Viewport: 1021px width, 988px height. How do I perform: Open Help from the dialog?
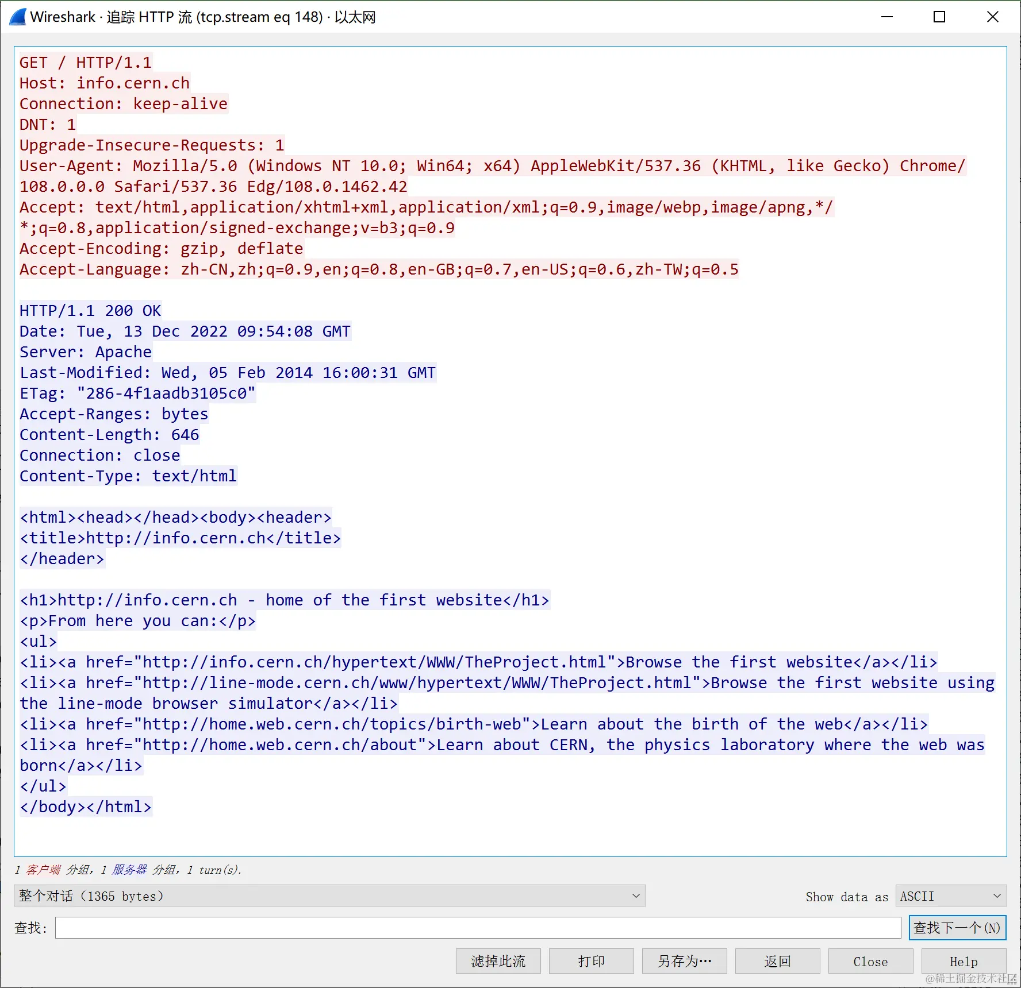coord(963,960)
